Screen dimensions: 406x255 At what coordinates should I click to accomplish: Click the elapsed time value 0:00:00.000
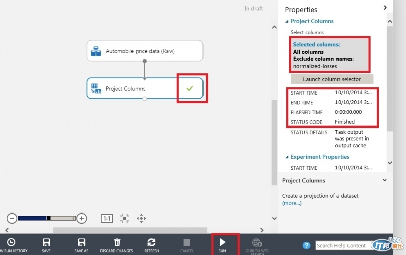point(349,112)
